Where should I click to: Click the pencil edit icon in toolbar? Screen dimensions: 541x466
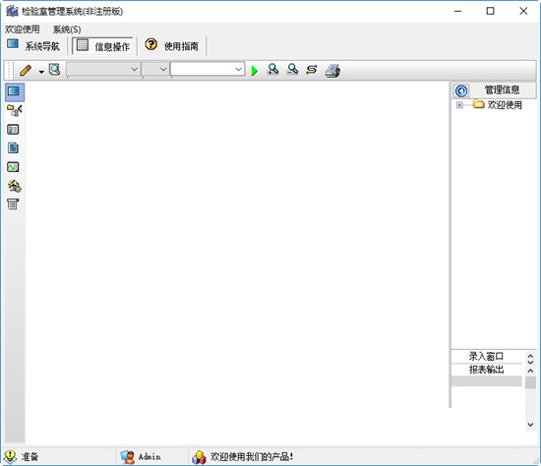point(26,71)
